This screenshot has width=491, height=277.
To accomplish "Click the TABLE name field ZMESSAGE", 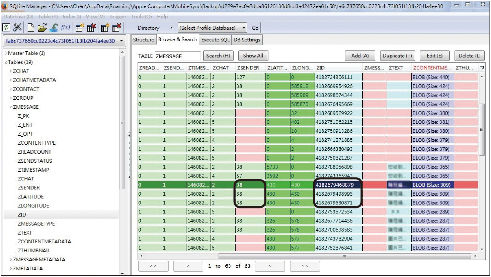I will click(177, 56).
